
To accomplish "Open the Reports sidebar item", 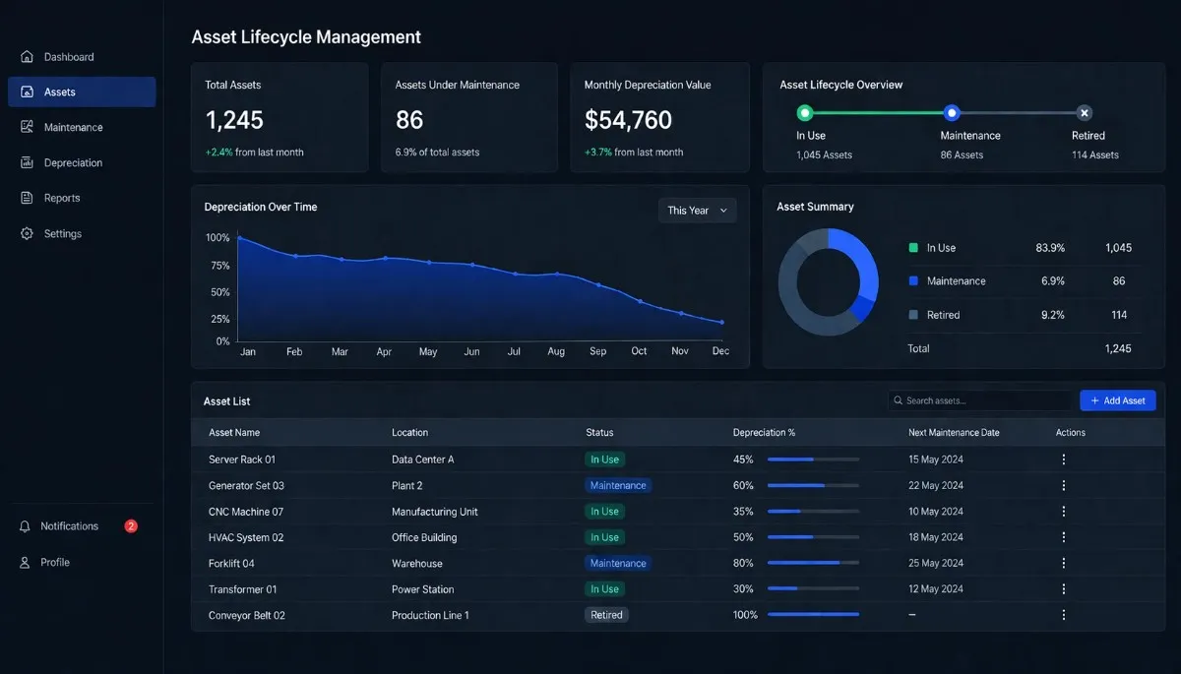I will (x=82, y=199).
